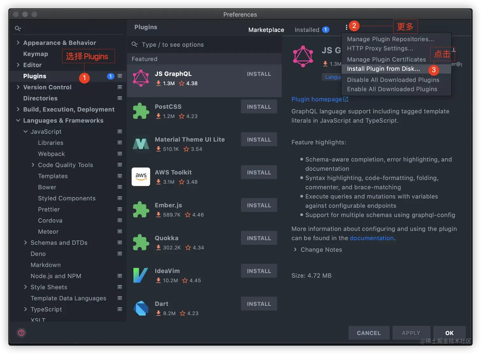Viewport: 481px width, 354px height.
Task: Click the Material Theme UI Lite icon
Action: tap(141, 144)
